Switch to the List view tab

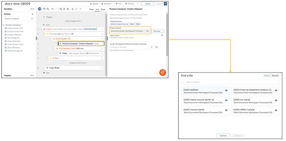click(x=97, y=9)
